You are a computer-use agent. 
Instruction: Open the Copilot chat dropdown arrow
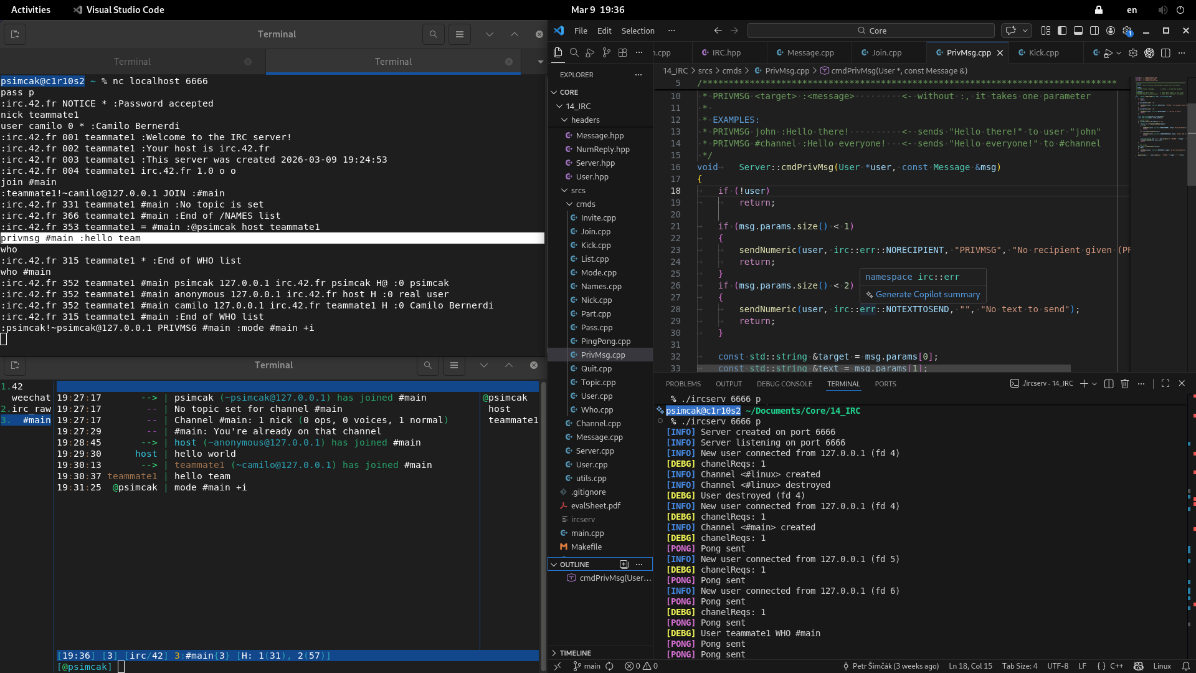click(x=1025, y=31)
